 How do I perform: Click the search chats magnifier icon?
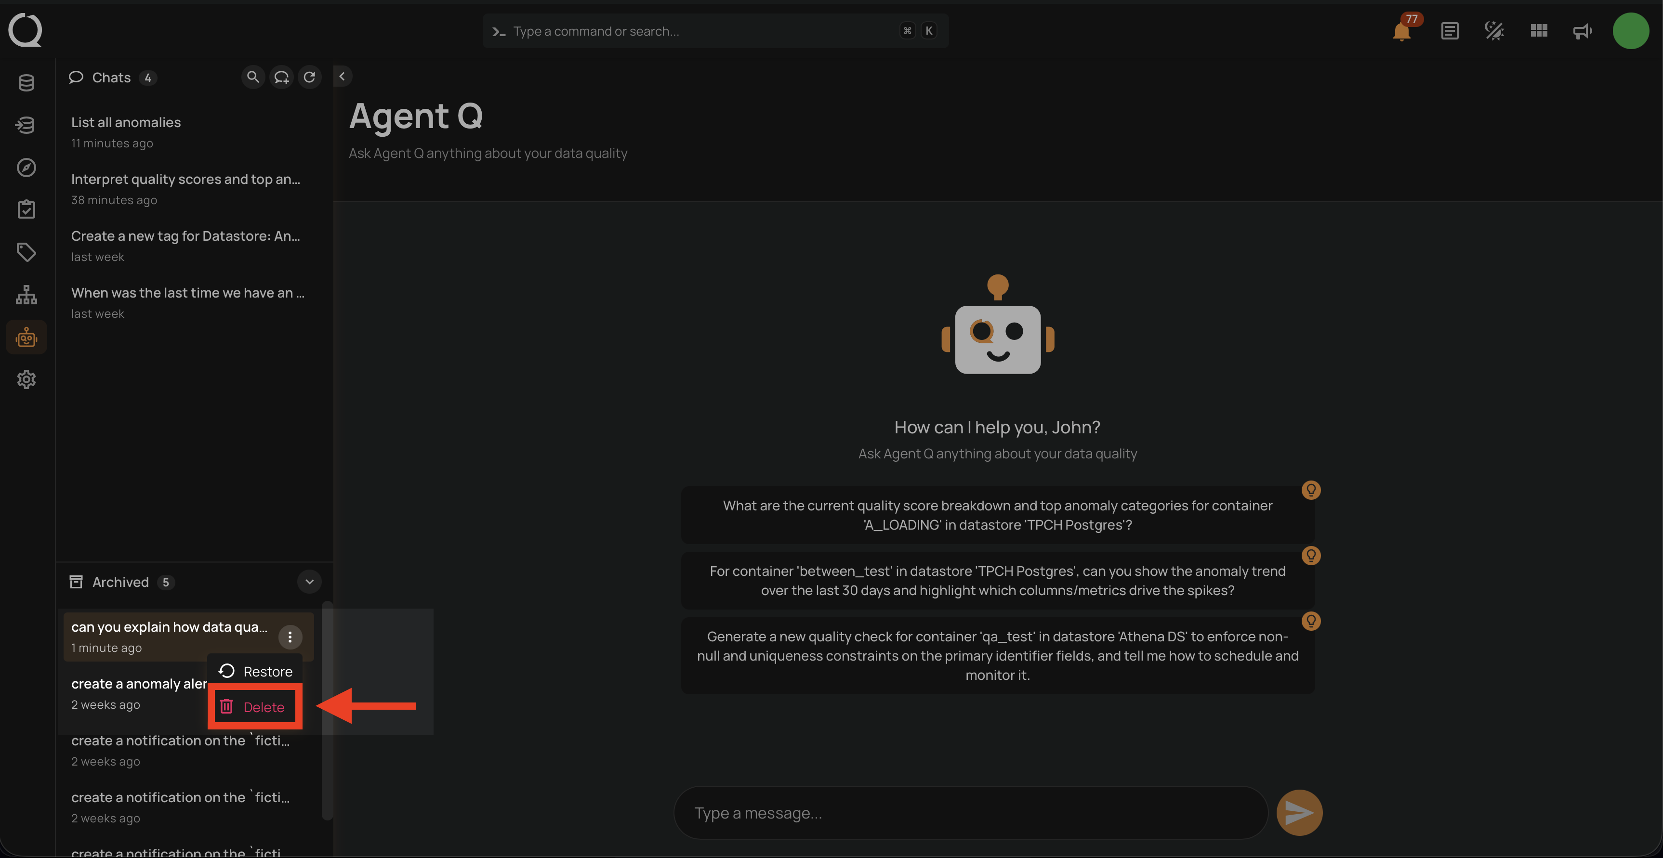253,78
